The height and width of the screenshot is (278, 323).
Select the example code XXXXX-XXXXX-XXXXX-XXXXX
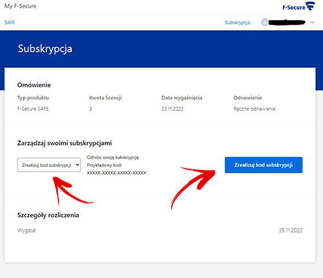click(x=116, y=173)
